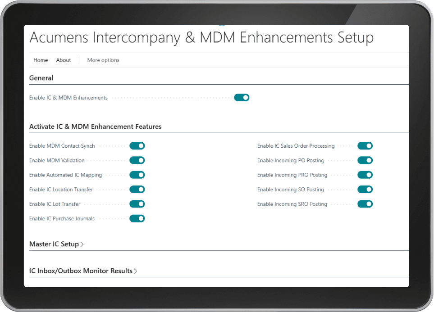This screenshot has height=312, width=434.
Task: Disable Enable IC Location Transfer switch
Action: [137, 190]
